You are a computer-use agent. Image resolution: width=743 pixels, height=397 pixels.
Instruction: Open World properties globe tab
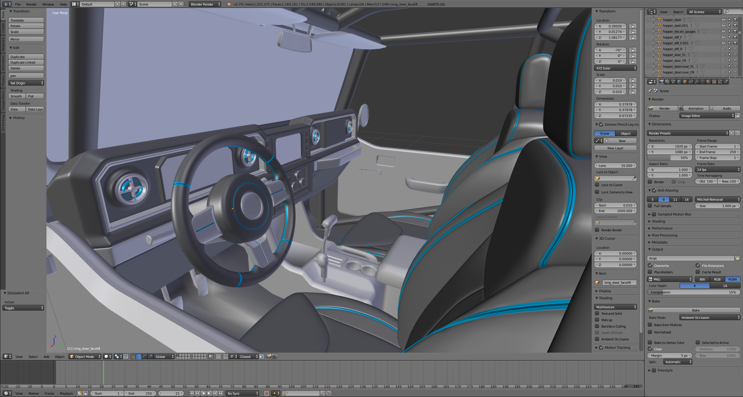[x=679, y=82]
